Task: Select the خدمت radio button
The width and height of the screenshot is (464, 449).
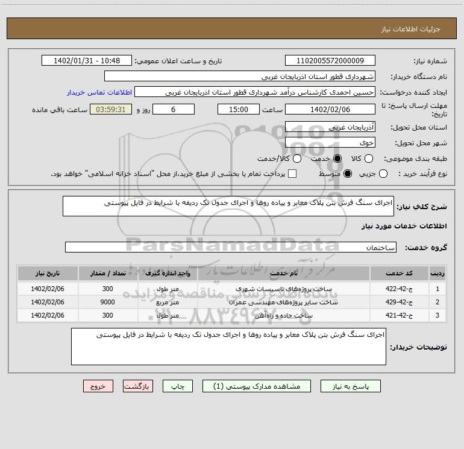Action: pos(337,159)
